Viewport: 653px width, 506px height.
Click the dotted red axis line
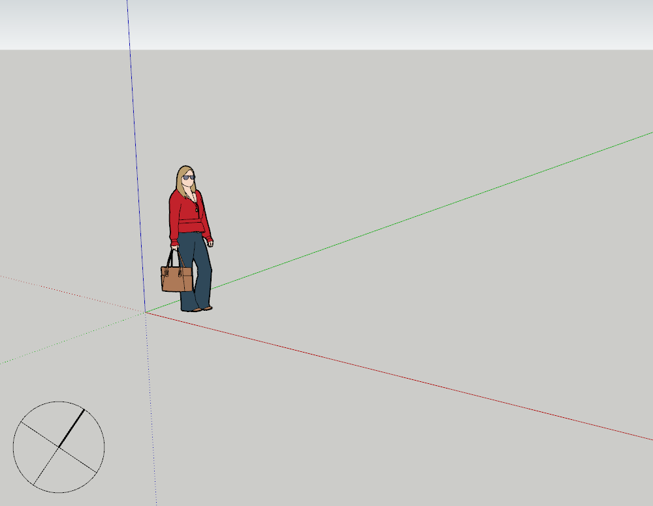[x=65, y=291]
